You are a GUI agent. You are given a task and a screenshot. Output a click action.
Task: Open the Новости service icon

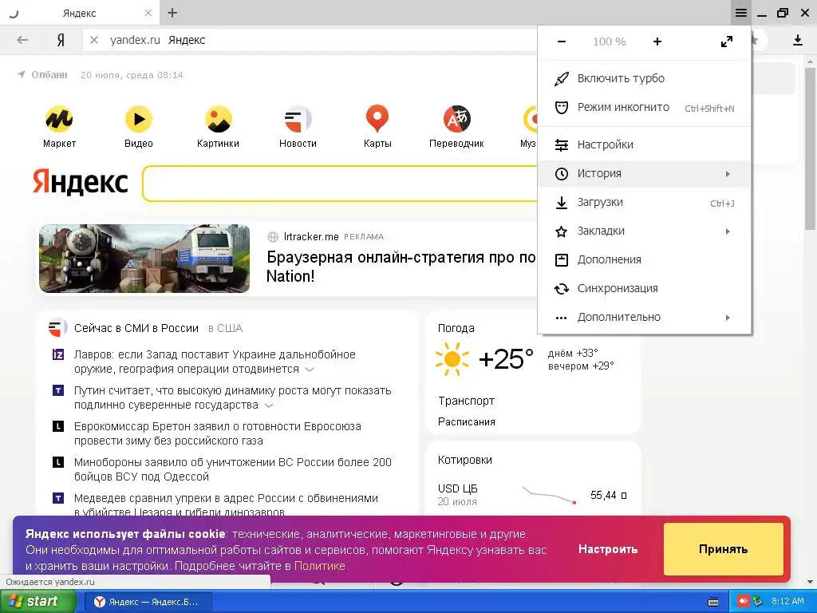click(x=298, y=119)
